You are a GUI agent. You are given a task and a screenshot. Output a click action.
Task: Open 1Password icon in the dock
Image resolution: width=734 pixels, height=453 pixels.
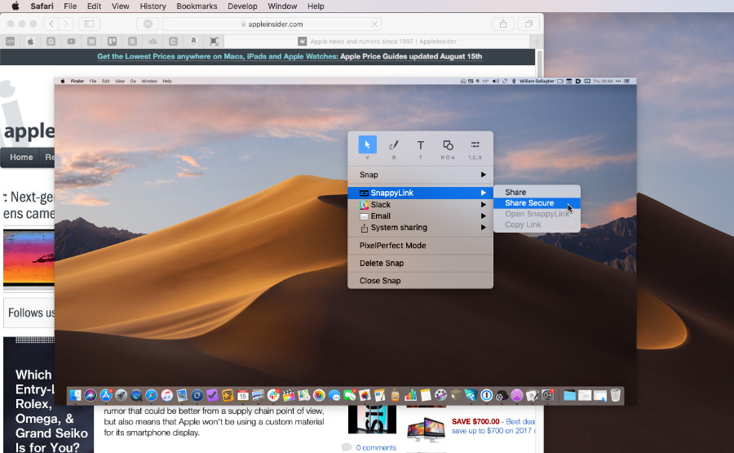tap(486, 395)
